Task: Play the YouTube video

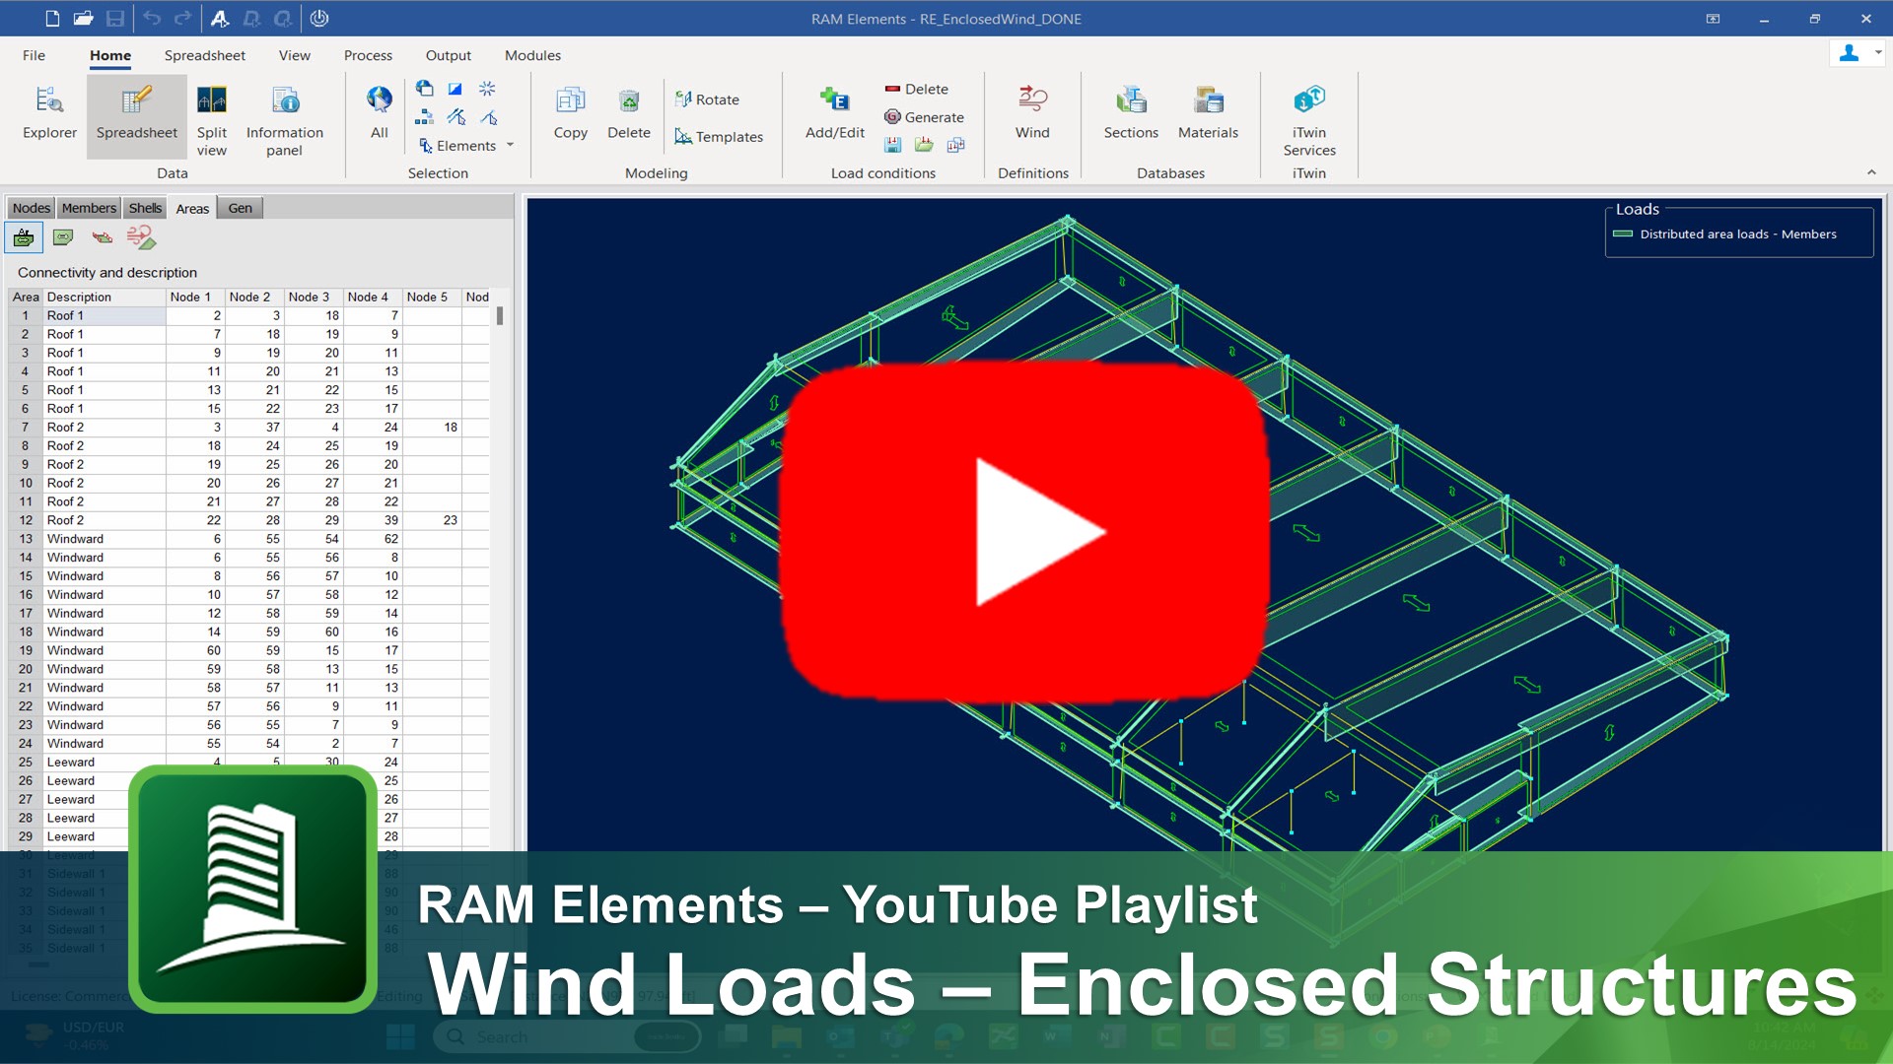Action: click(x=1023, y=531)
